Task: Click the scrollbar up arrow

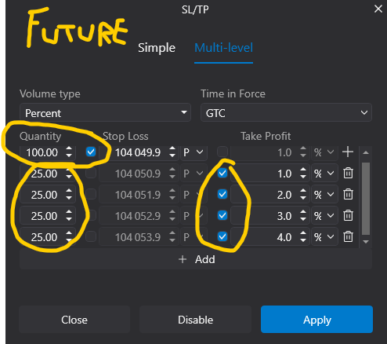Action: click(366, 152)
